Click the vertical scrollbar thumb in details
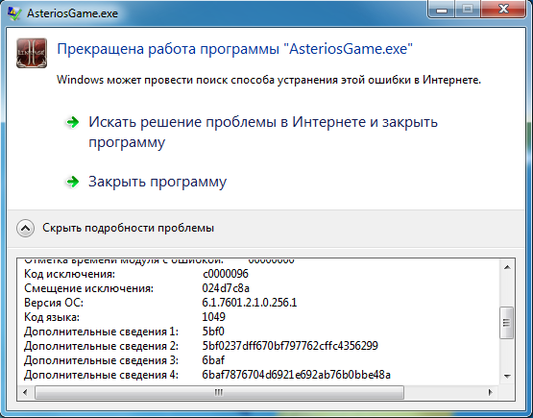This screenshot has width=533, height=418. pos(507,323)
